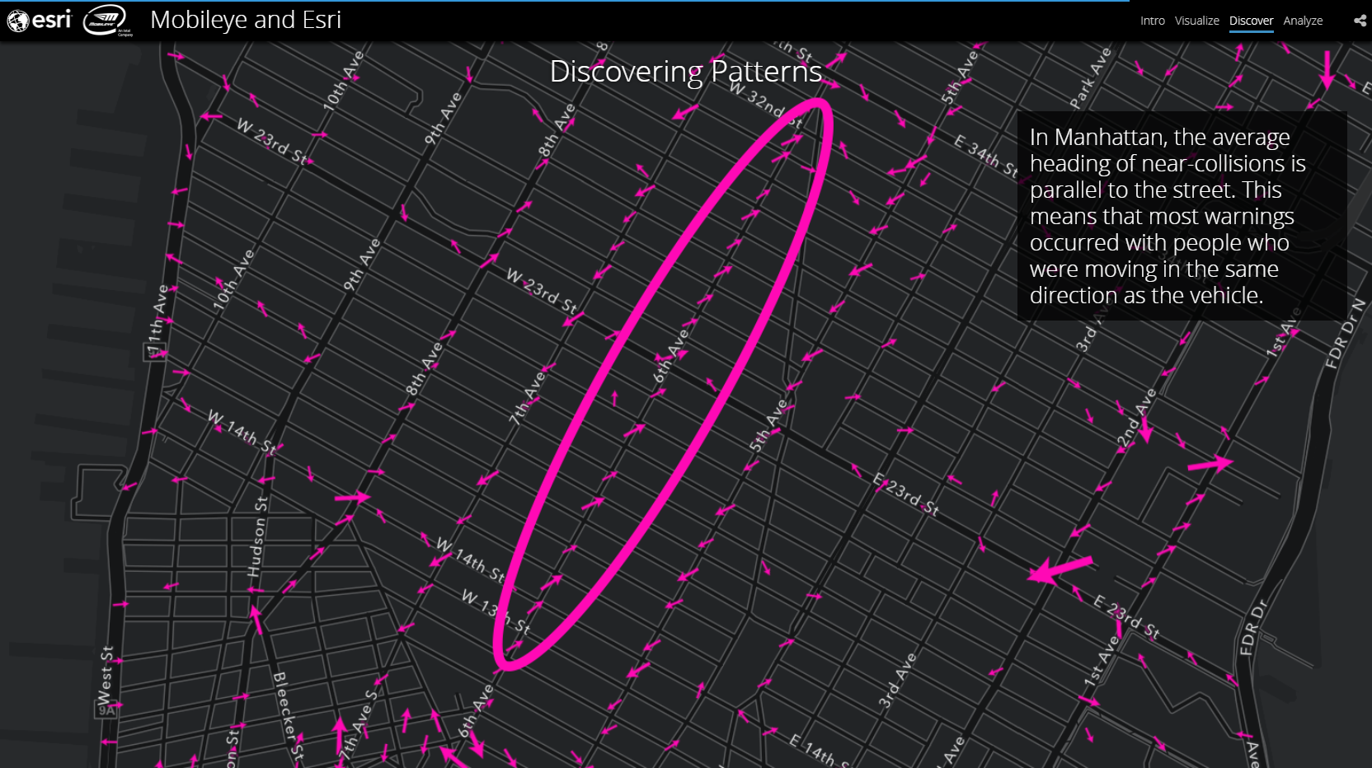Click the Hudson St street label
Image resolution: width=1372 pixels, height=768 pixels.
(257, 537)
